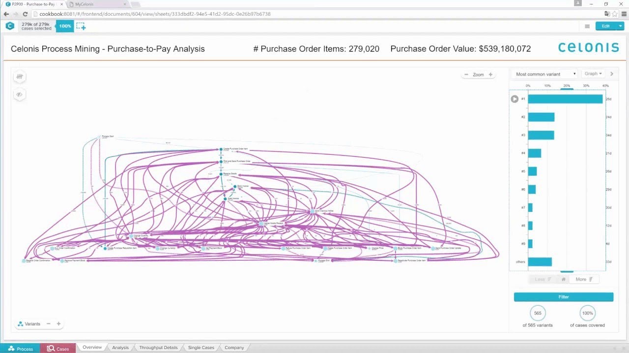The height and width of the screenshot is (353, 629).
Task: Click the 100% cases covered circle
Action: point(587,313)
